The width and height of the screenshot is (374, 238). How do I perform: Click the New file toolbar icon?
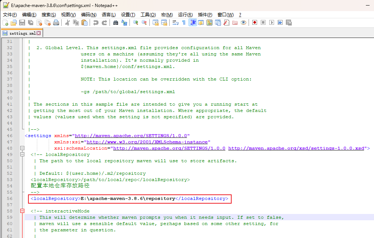[5, 23]
